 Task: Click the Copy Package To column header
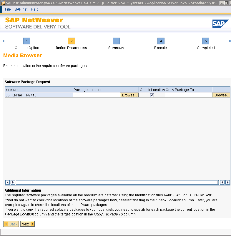(x=189, y=90)
